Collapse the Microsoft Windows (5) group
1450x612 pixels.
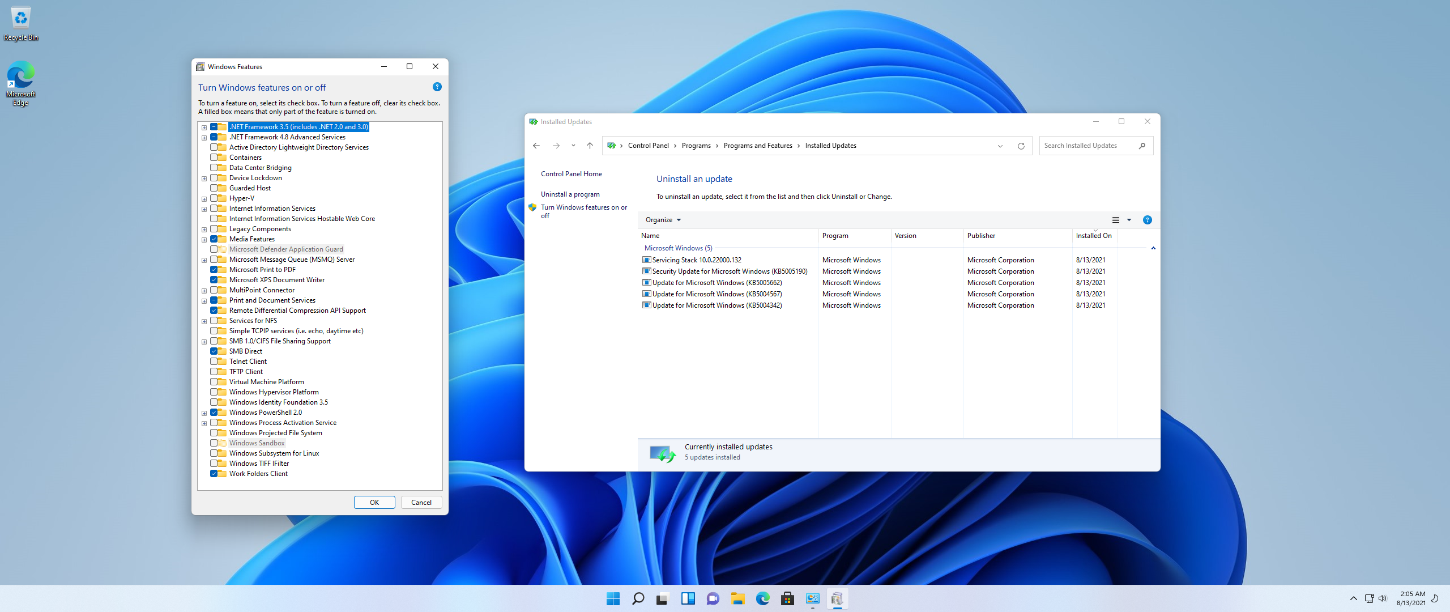[1153, 248]
